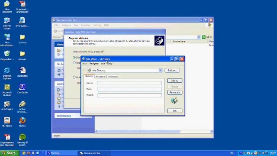Open Hjälp menu in Sök efter Skrivare
This screenshot has width=277, height=156.
(x=110, y=64)
